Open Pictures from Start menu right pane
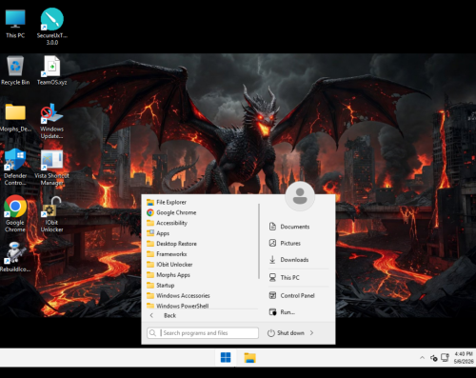This screenshot has width=476, height=378. pyautogui.click(x=298, y=243)
